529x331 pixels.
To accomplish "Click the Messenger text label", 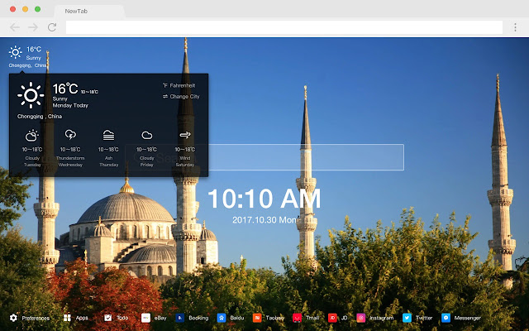I will [x=467, y=318].
